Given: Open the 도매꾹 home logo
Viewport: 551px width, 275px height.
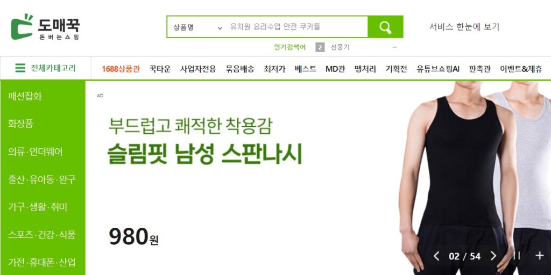Looking at the screenshot, I should (45, 27).
